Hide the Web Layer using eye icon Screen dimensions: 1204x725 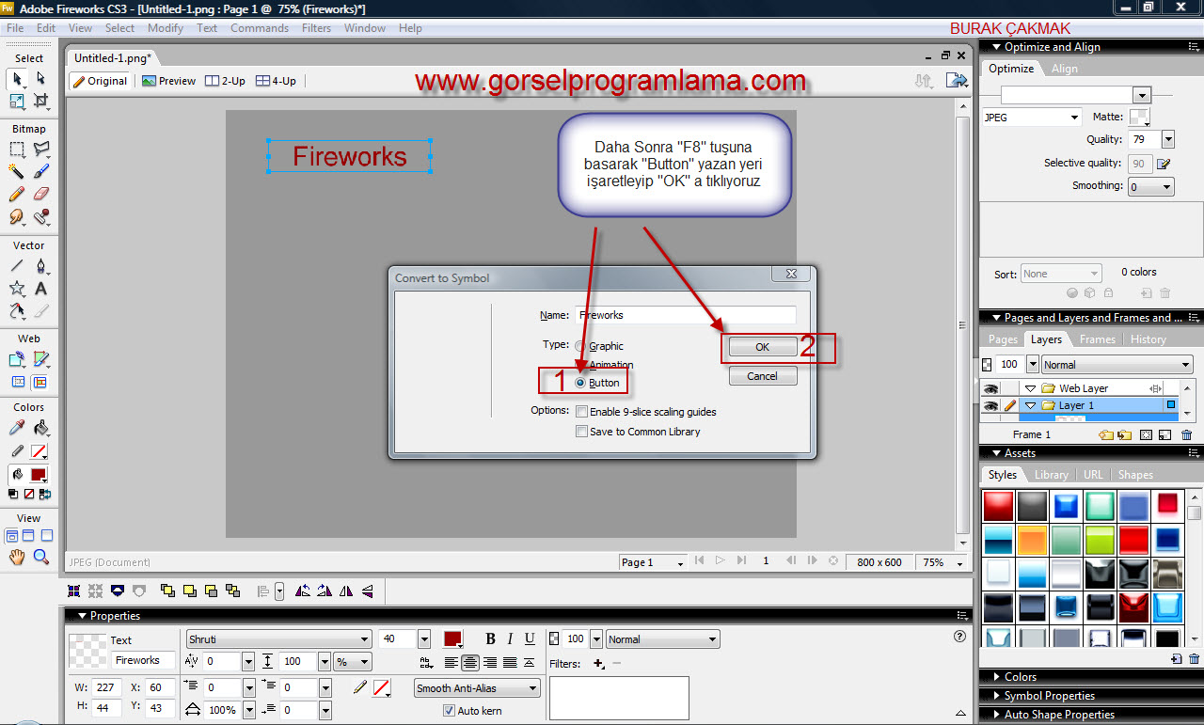(x=990, y=388)
